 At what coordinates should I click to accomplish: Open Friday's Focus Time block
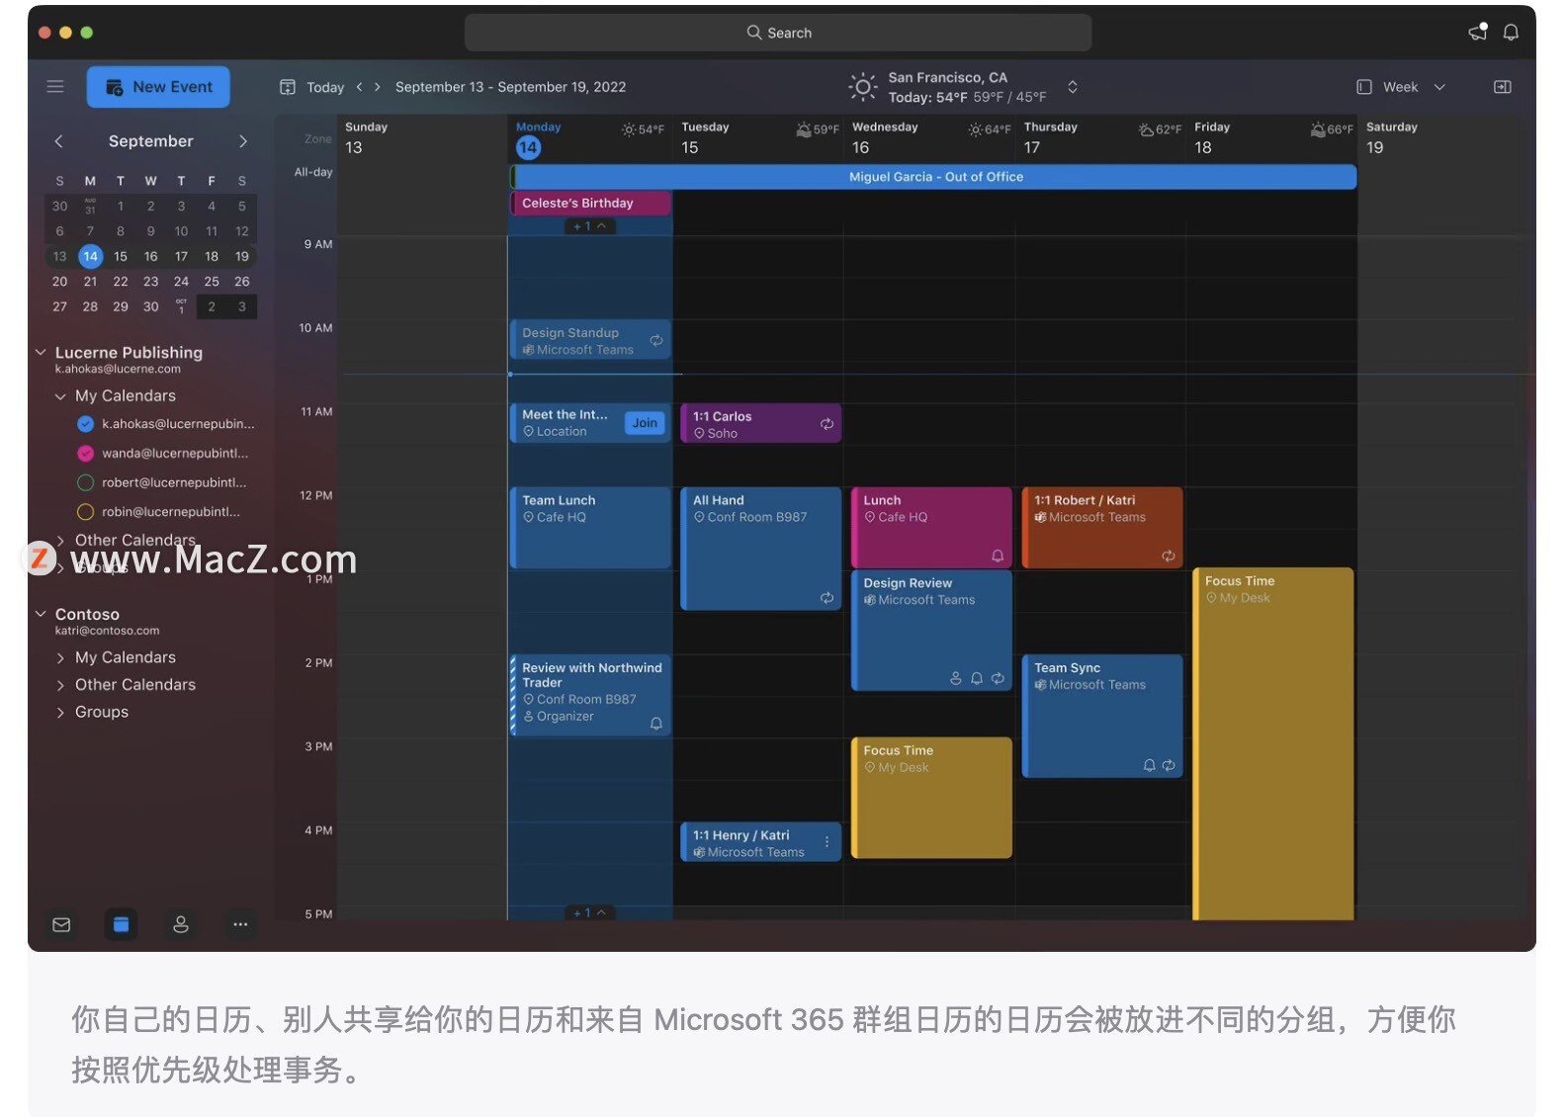point(1273,744)
